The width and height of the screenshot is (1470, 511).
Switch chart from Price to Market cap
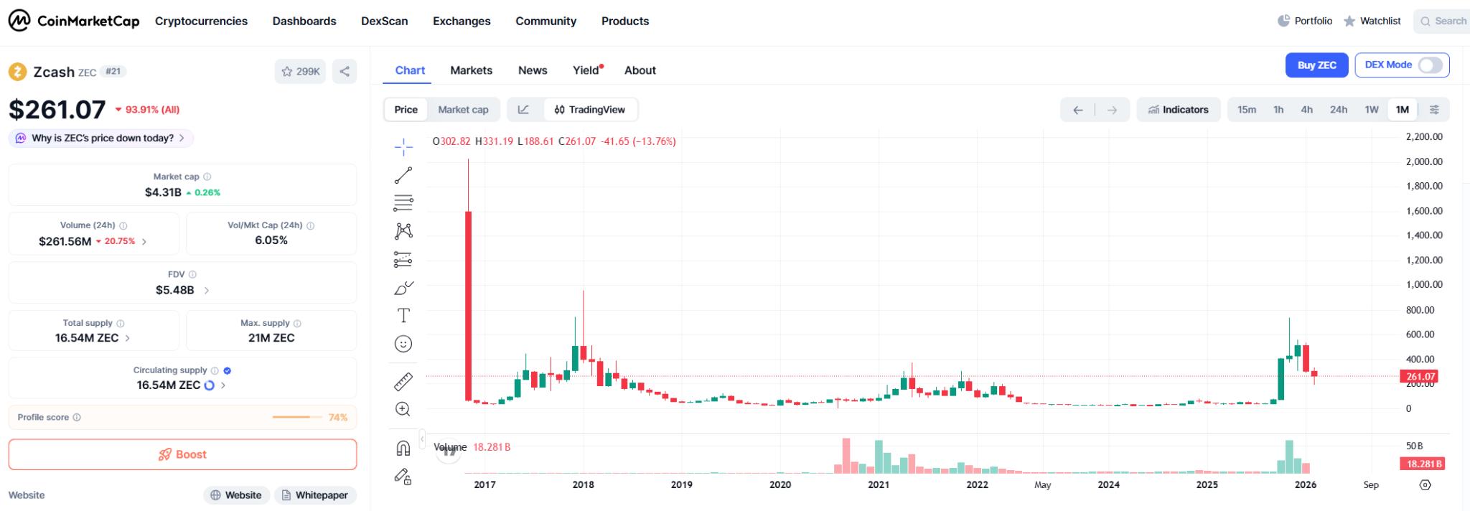463,109
